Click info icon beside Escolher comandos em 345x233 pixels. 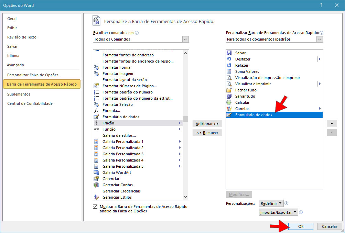[137, 33]
